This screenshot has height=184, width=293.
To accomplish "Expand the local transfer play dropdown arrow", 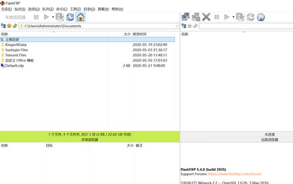I will tap(53, 17).
